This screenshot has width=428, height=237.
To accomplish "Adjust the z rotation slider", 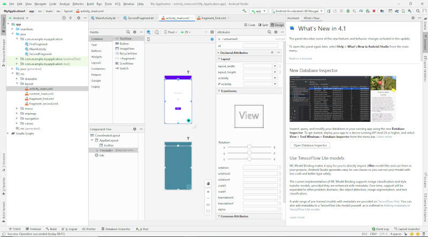I will pyautogui.click(x=249, y=159).
